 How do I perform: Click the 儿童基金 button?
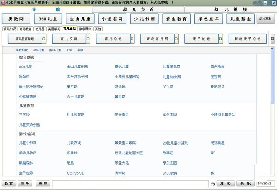tap(241, 19)
